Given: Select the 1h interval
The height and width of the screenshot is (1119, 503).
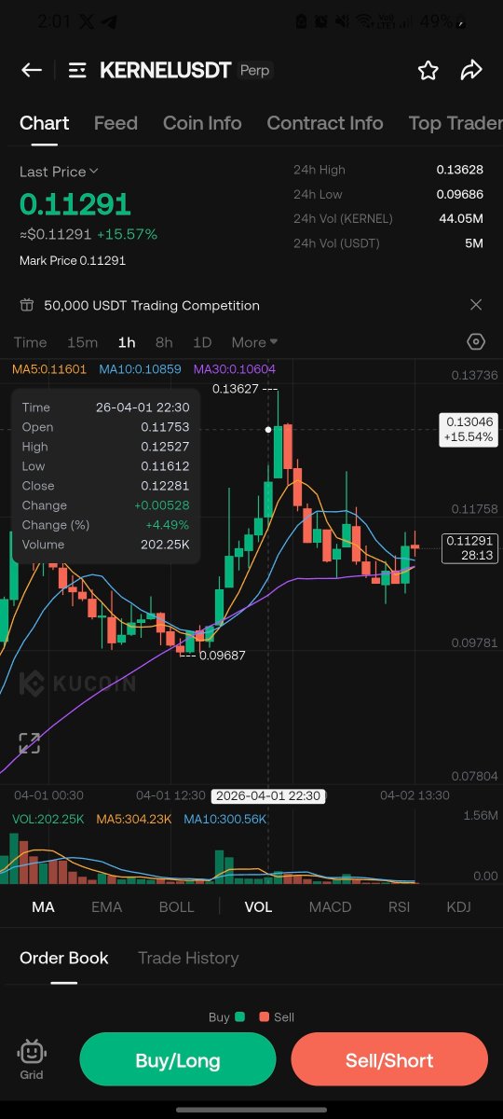Looking at the screenshot, I should (127, 342).
